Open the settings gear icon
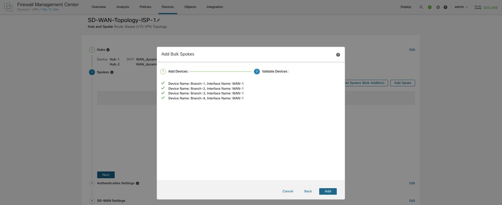Image resolution: width=502 pixels, height=205 pixels. click(438, 7)
